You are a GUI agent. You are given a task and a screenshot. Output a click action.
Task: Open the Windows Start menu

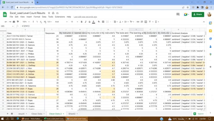[2, 119]
